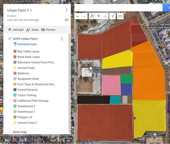This screenshot has width=170, height=144.
Task: Select Greenhouse 1 in the layer list
Action: pyautogui.click(x=26, y=112)
